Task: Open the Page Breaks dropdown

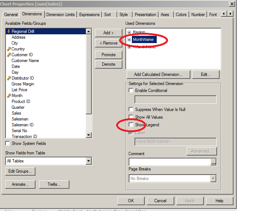Action: [x=213, y=179]
